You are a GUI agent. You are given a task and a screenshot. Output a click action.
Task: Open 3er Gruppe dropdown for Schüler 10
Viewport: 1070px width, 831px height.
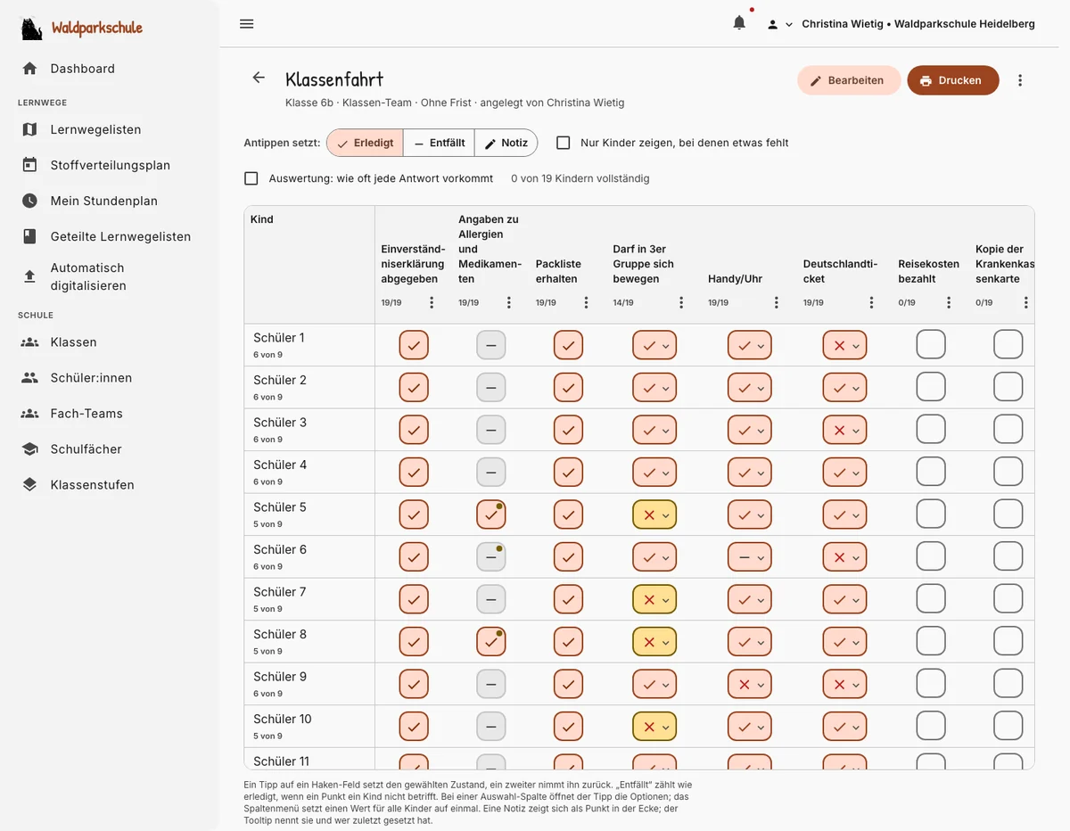point(654,727)
